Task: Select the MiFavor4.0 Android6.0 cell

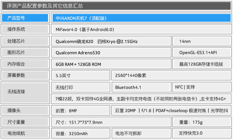Action: (141, 29)
